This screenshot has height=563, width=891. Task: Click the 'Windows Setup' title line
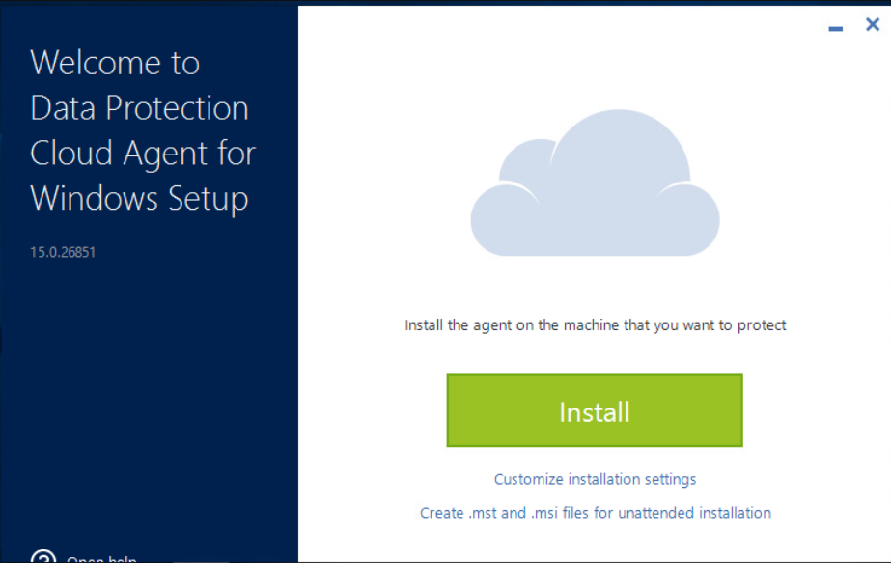click(x=139, y=199)
